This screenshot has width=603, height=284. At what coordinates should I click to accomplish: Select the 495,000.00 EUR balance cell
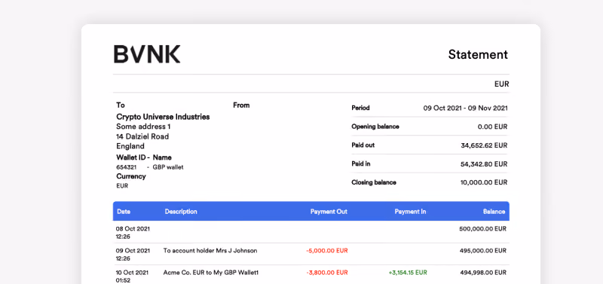[482, 251]
